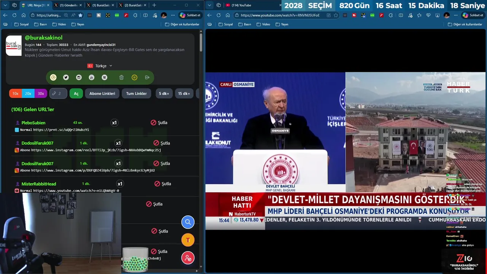Expand tab search chevron in left browser
This screenshot has height=274, width=487.
5,5
